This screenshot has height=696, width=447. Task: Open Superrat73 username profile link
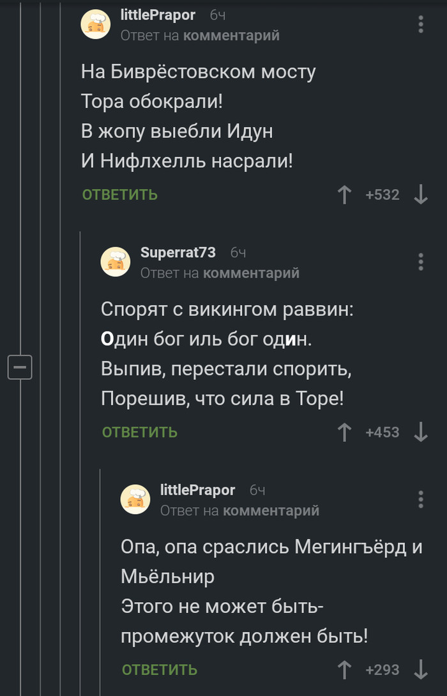click(x=178, y=253)
